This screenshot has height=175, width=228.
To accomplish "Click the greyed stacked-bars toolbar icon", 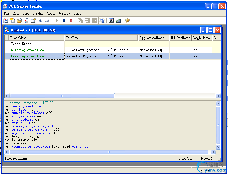I will tap(87, 20).
